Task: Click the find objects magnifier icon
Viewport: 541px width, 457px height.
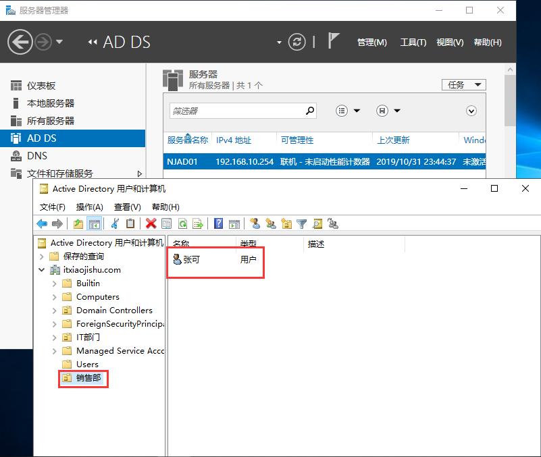Action: pyautogui.click(x=316, y=223)
